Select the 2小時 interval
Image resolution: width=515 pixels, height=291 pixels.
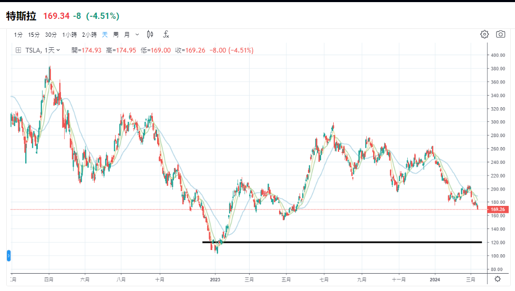tap(89, 35)
